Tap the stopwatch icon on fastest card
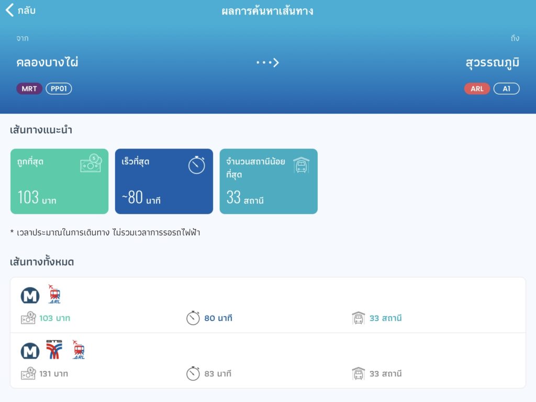 [196, 164]
